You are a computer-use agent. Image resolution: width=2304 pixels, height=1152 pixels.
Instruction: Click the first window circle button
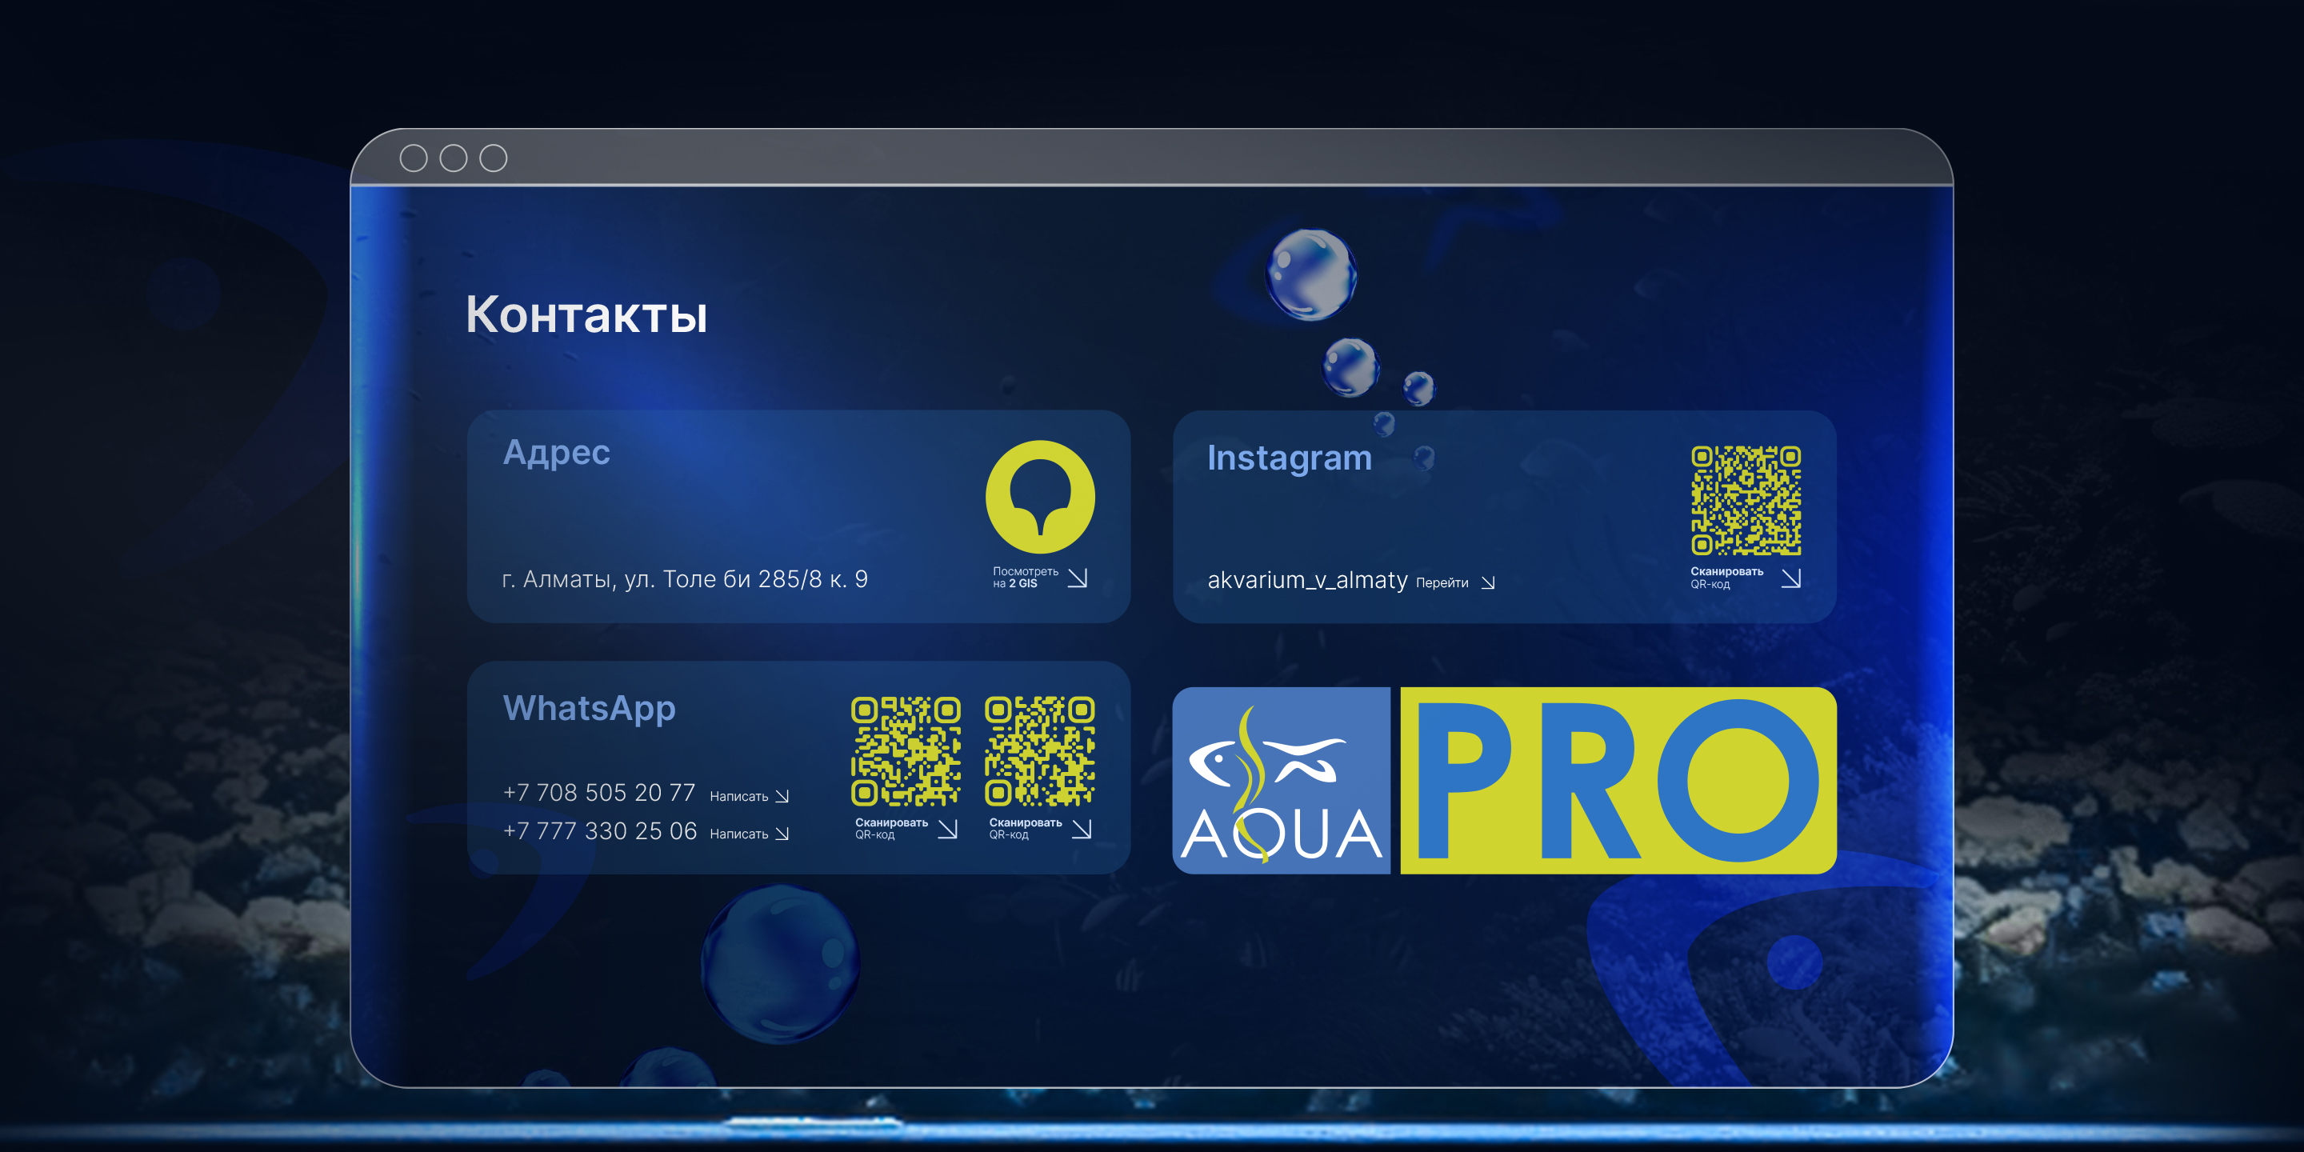414,158
